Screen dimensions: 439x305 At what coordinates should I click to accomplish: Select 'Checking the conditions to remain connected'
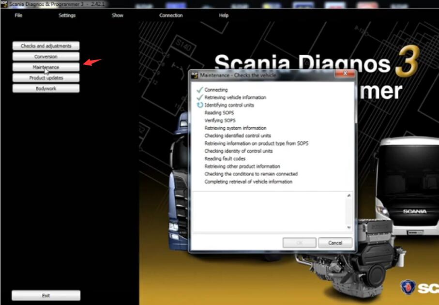[251, 174]
